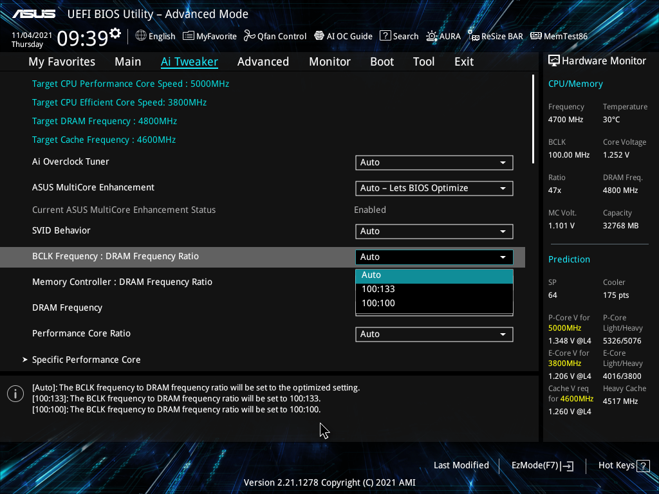This screenshot has width=659, height=494.
Task: Click Core Voltage 1.252 V value
Action: [616, 155]
